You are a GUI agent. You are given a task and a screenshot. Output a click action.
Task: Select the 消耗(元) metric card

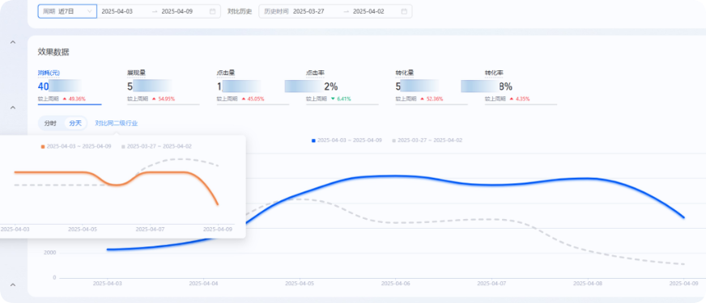tap(70, 86)
